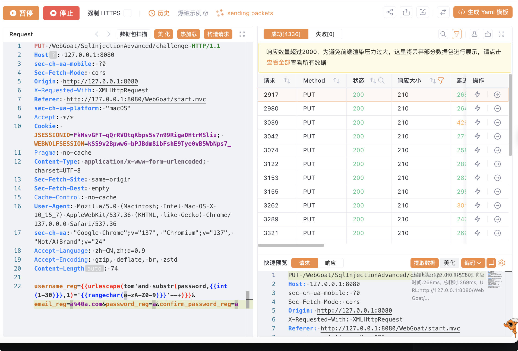The image size is (518, 351).
Task: Expand the responses panel to fullscreen
Action: point(501,34)
